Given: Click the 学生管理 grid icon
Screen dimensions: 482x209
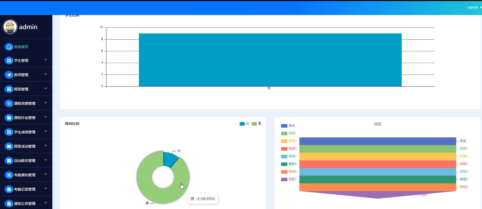Looking at the screenshot, I should click(x=9, y=61).
